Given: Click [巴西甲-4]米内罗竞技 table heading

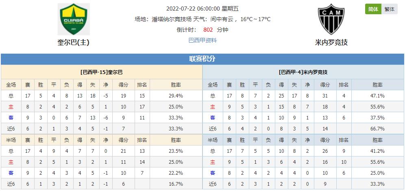Looking at the screenshot, I should [x=303, y=72].
